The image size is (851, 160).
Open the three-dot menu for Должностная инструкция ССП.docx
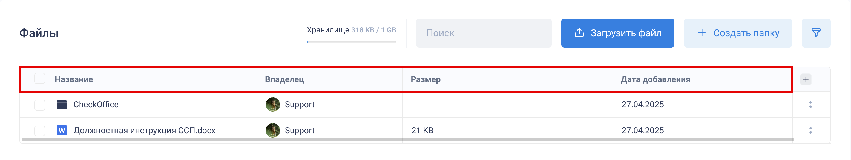(810, 130)
